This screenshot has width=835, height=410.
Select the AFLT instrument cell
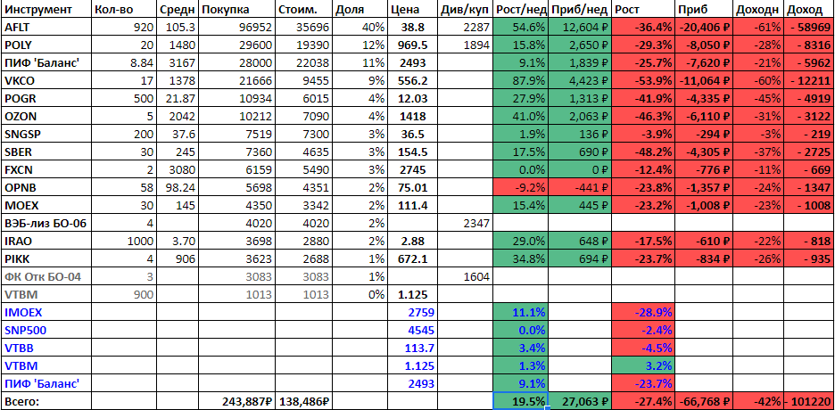(45, 27)
